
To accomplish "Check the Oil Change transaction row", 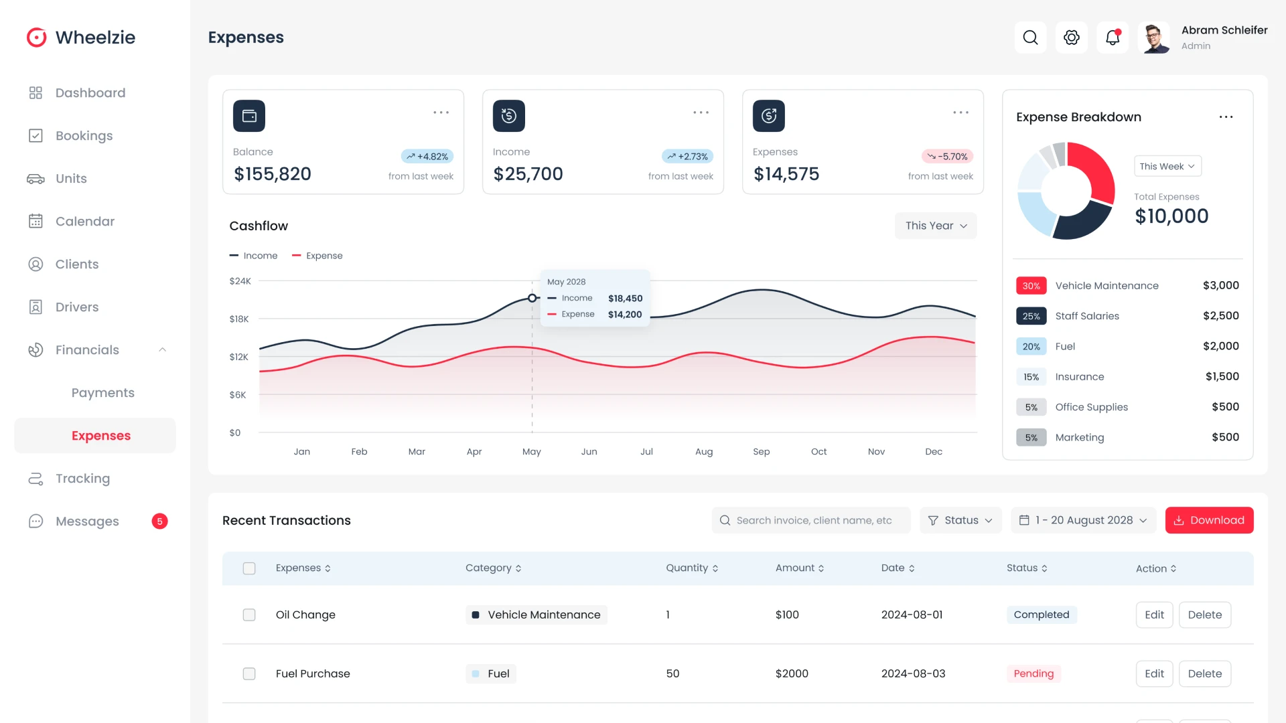I will pyautogui.click(x=249, y=615).
